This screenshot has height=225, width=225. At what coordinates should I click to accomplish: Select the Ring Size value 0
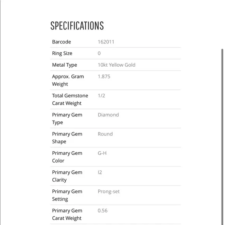(99, 54)
